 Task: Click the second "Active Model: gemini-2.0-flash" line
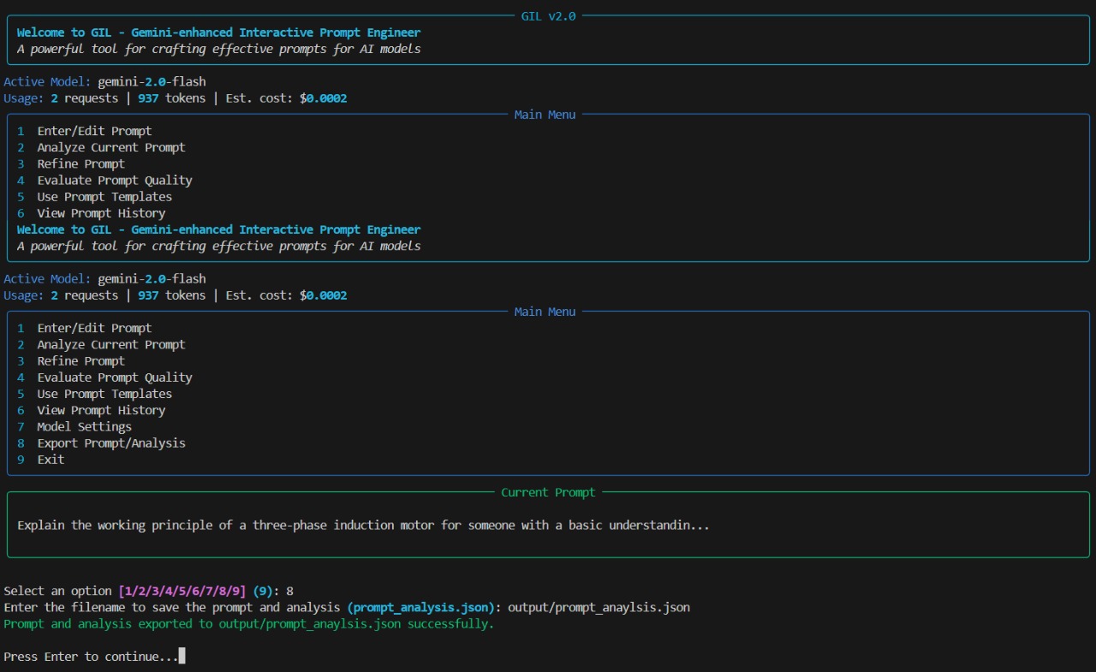(x=104, y=279)
